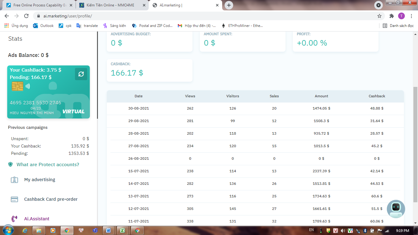This screenshot has height=235, width=418.
Task: Open Microsoft Word from the taskbar
Action: tap(108, 230)
